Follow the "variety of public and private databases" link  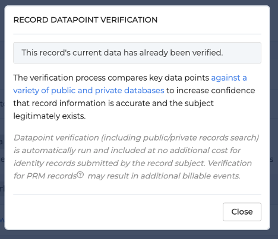pyautogui.click(x=89, y=90)
